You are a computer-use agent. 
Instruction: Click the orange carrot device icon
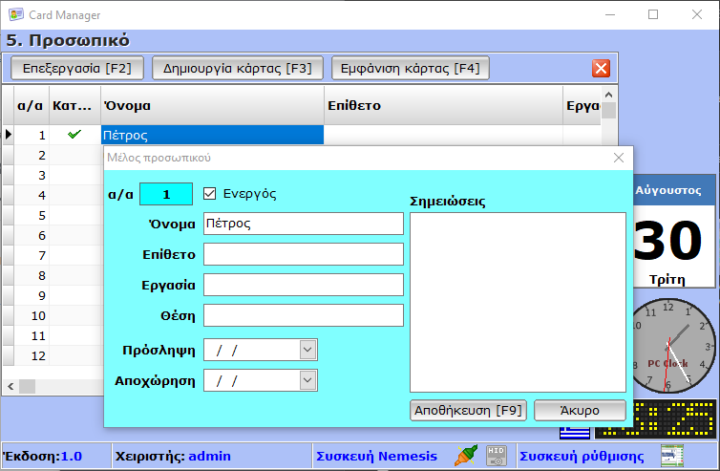point(465,456)
